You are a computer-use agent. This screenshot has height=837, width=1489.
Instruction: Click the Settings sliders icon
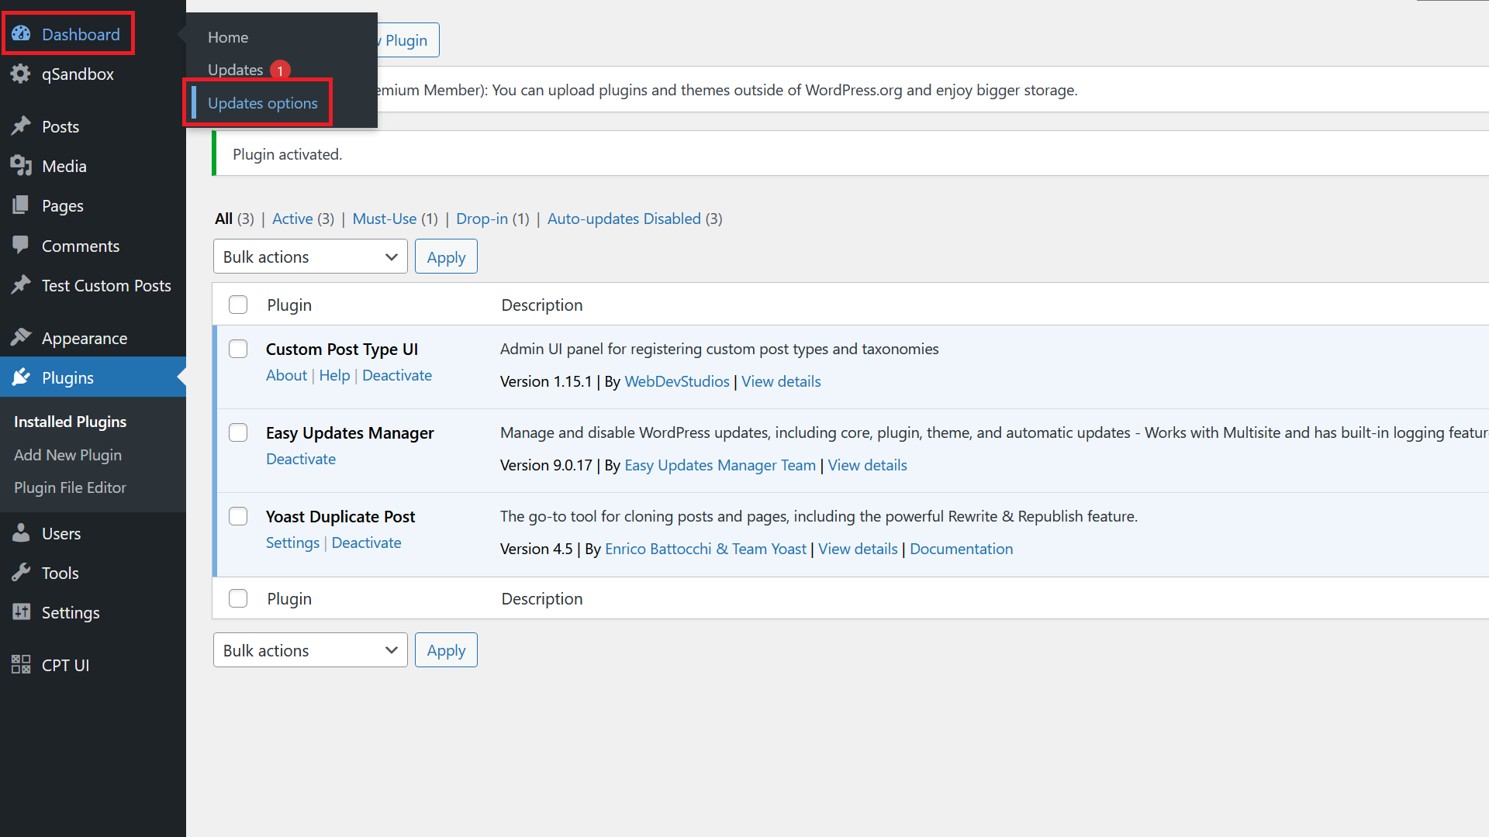coord(21,612)
